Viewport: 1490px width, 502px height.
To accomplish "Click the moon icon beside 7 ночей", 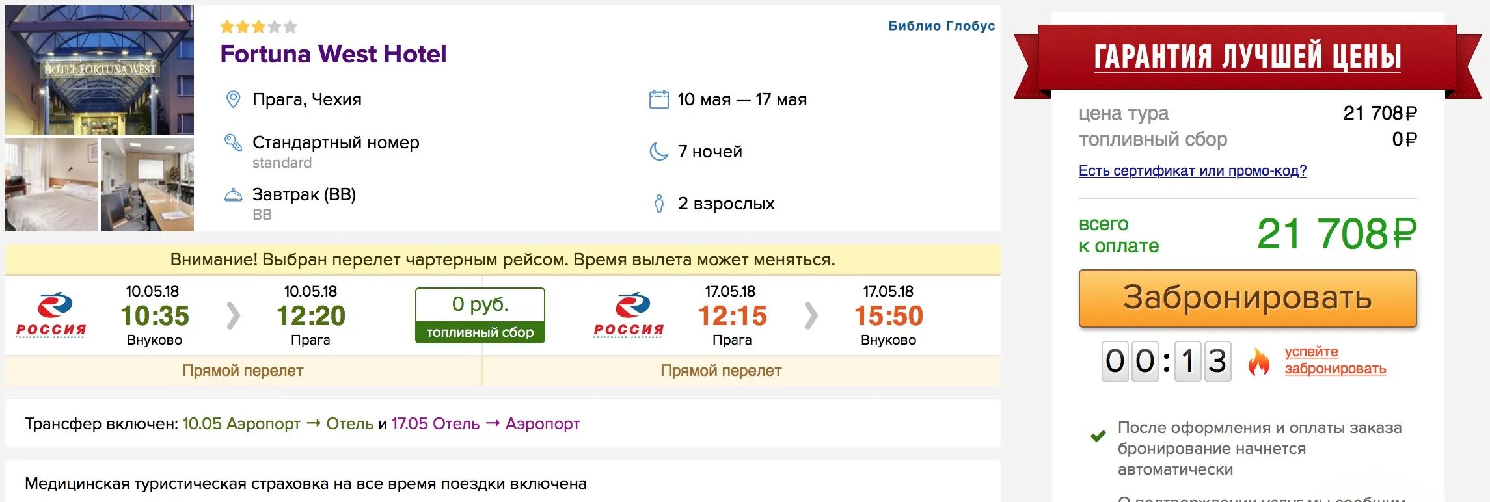I will 658,152.
